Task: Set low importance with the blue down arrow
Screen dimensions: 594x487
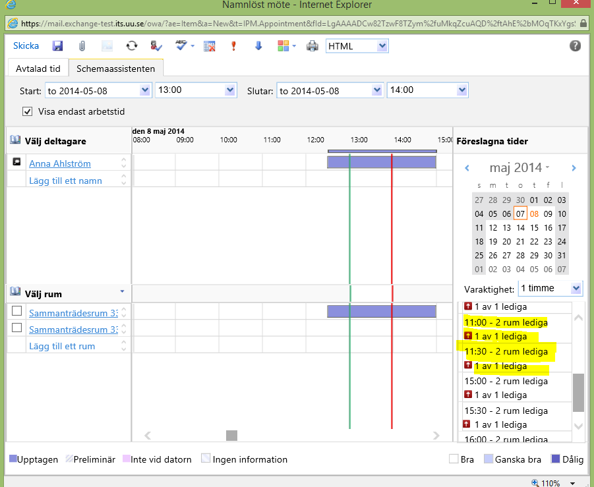Action: tap(258, 46)
